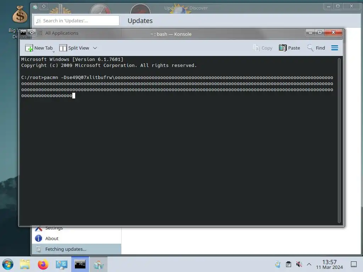Close the Konsole window
The width and height of the screenshot is (363, 272).
click(x=333, y=32)
